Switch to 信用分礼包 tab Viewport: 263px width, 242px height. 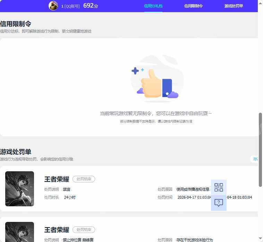(153, 6)
